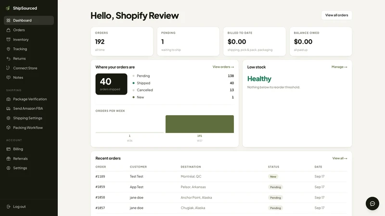Click the Shipping Settings gear icon
385x216 pixels.
coord(8,118)
